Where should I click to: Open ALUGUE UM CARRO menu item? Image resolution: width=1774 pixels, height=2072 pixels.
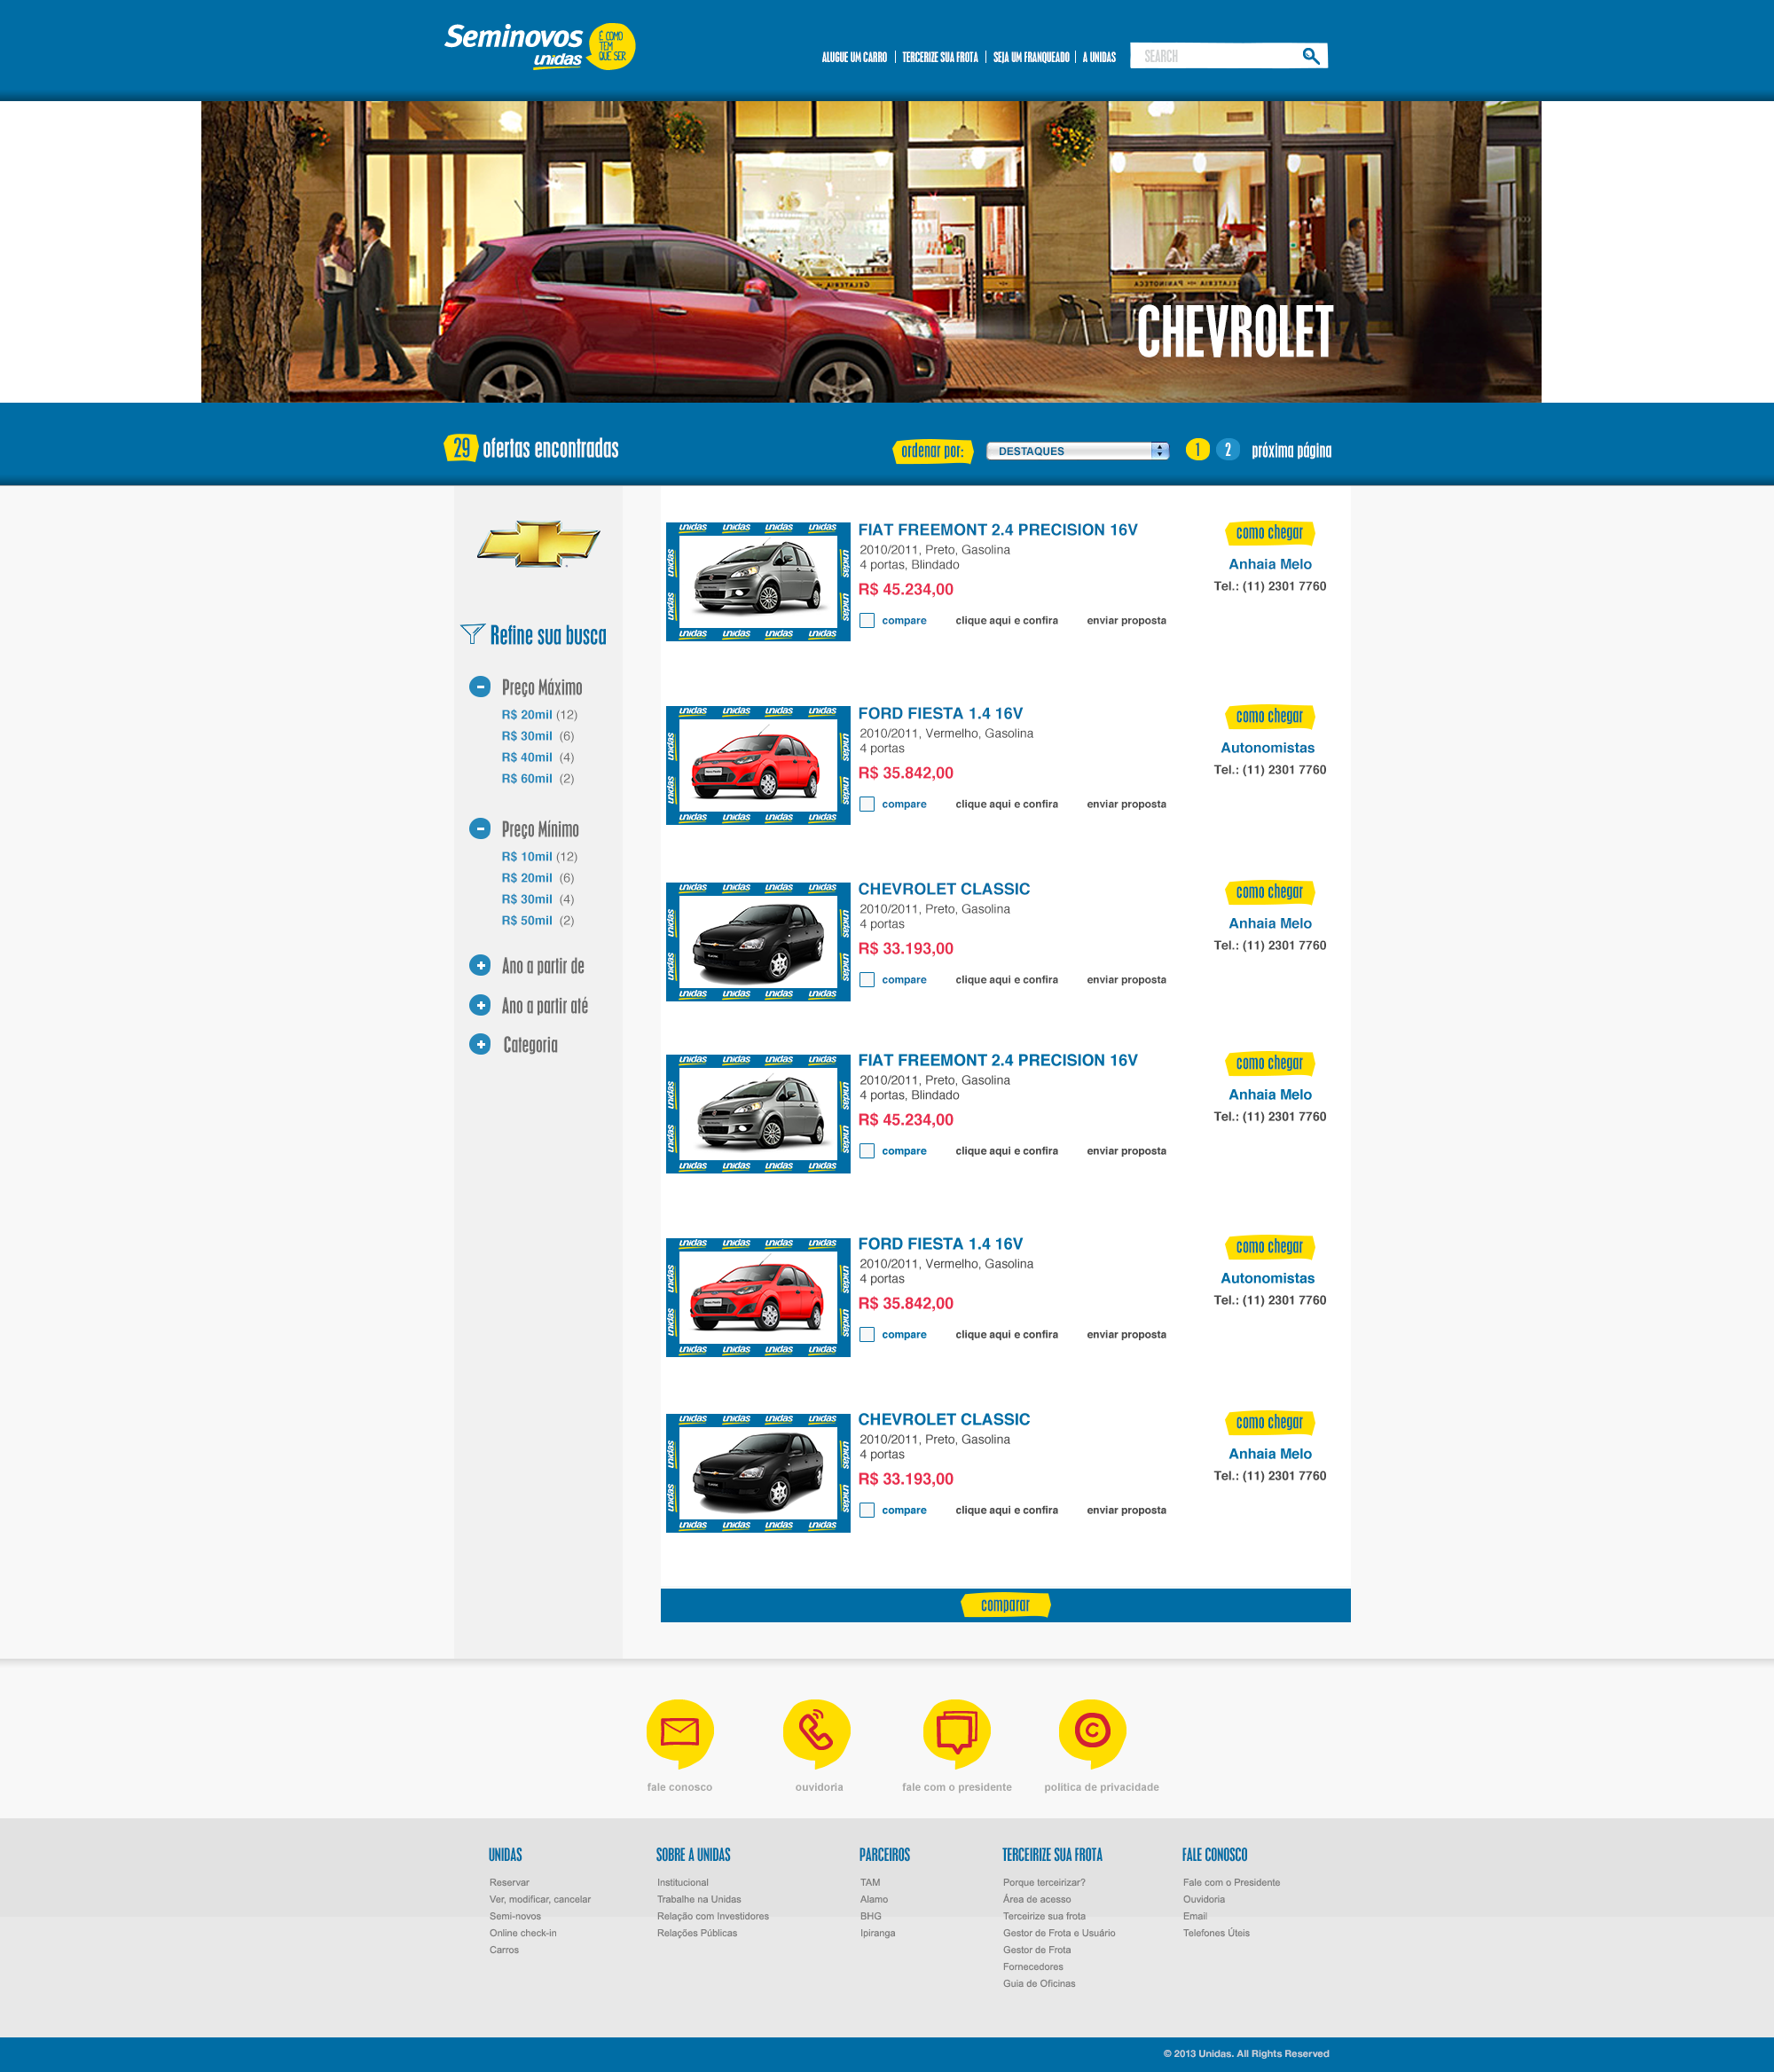(x=854, y=57)
